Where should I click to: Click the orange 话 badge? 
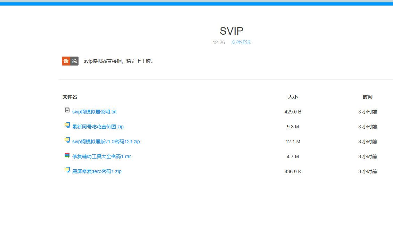click(x=66, y=61)
